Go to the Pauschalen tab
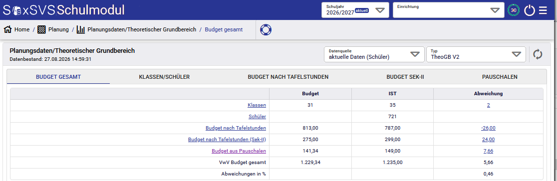The height and width of the screenshot is (181, 557). coord(500,77)
